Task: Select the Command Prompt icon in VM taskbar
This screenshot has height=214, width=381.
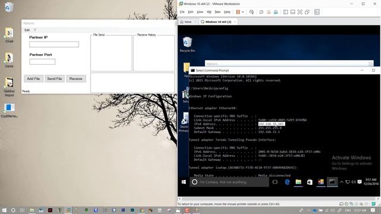Action: [332, 182]
